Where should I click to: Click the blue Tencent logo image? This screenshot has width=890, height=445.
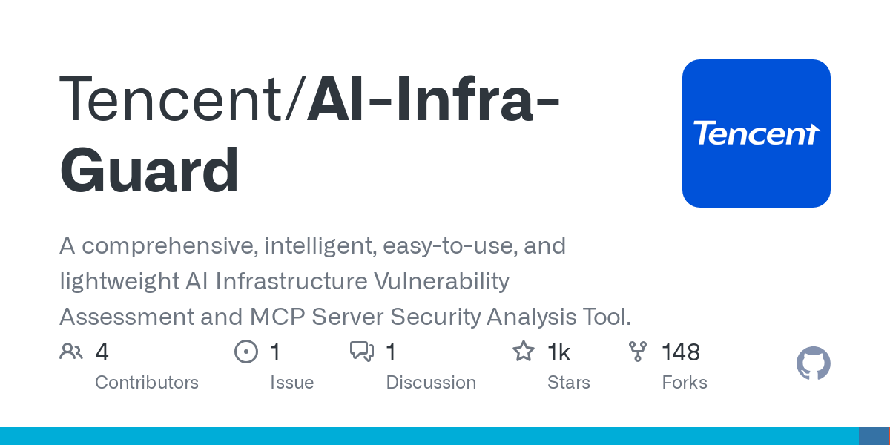(x=756, y=133)
